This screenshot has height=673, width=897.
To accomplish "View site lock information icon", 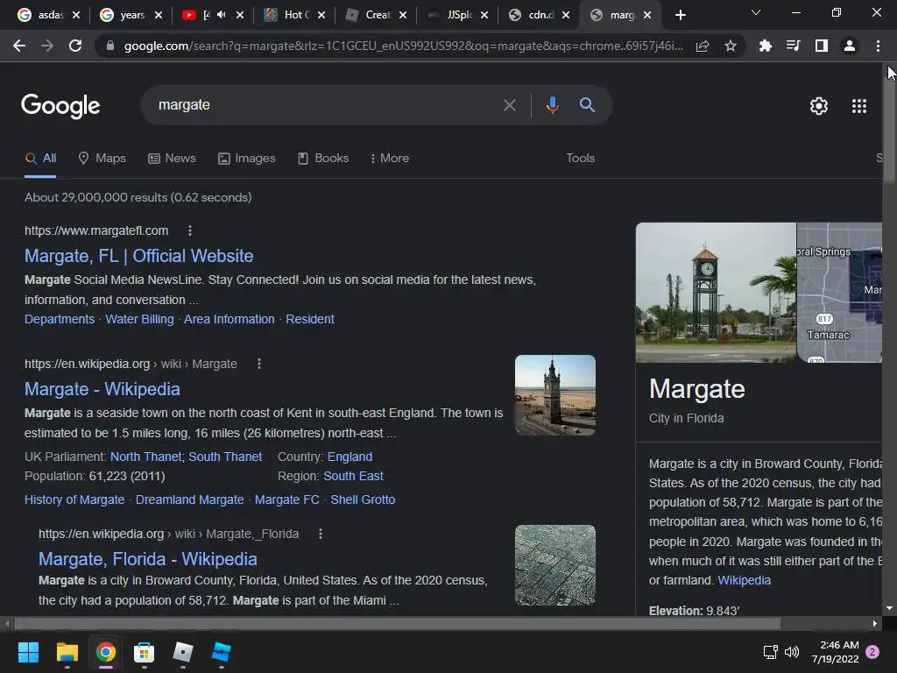I will pos(110,46).
